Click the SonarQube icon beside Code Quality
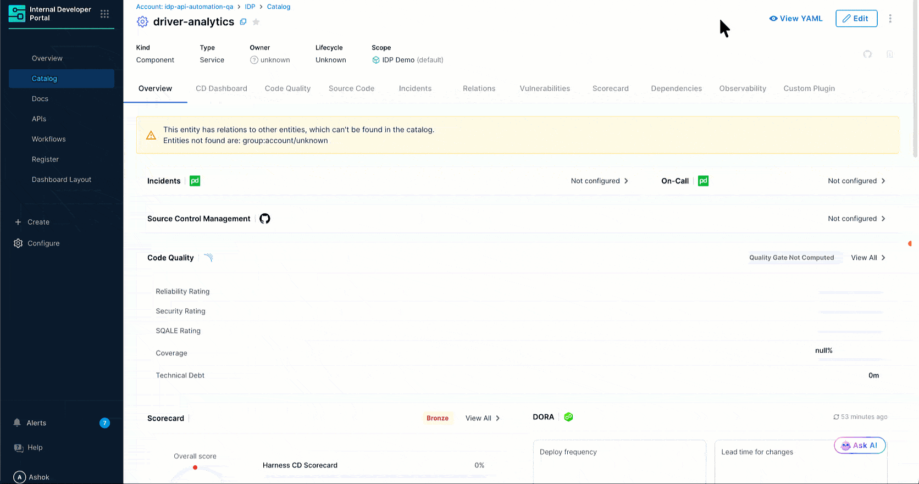 (208, 258)
